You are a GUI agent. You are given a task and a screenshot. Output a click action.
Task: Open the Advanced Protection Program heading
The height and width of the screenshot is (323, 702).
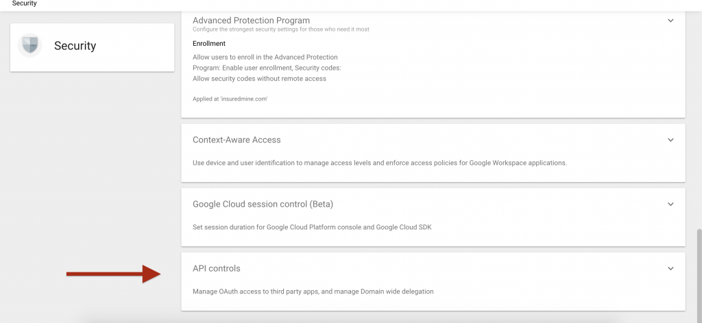point(251,21)
